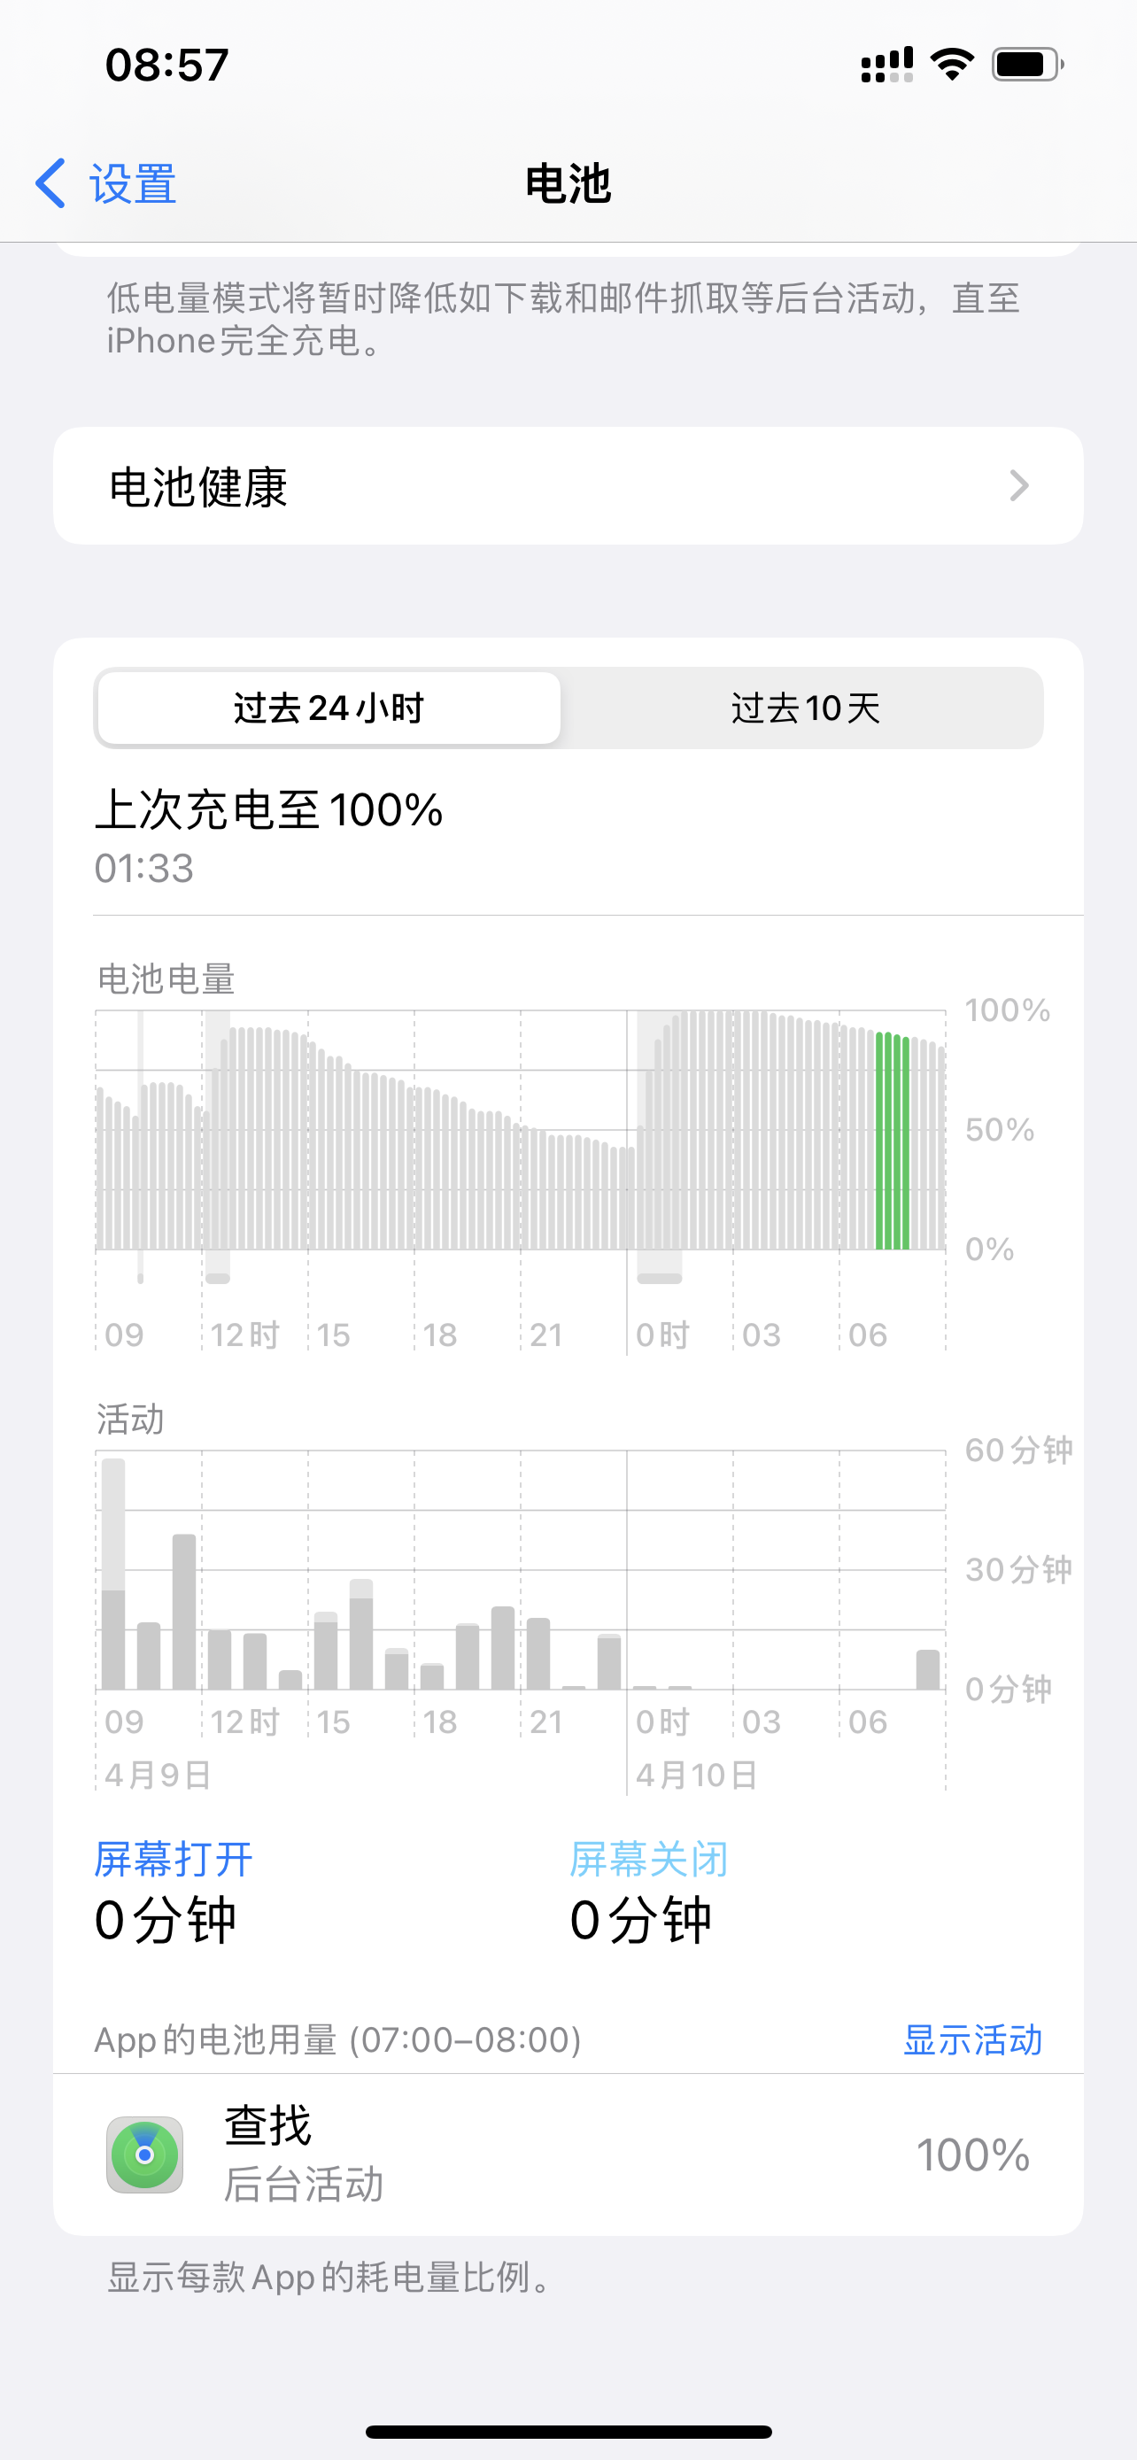Tap the 屏幕打开 legend label

(174, 1859)
